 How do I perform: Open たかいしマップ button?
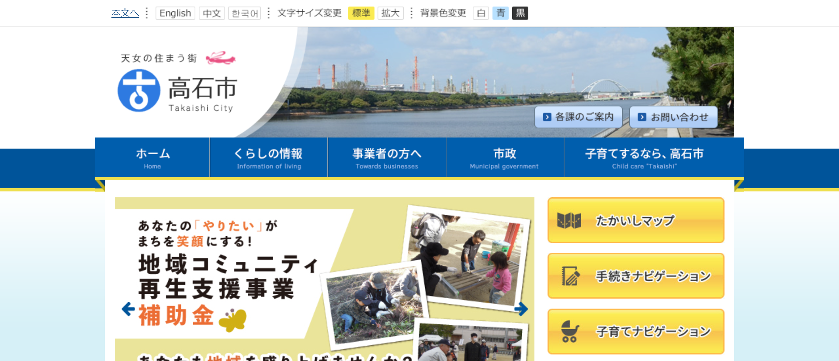click(636, 220)
